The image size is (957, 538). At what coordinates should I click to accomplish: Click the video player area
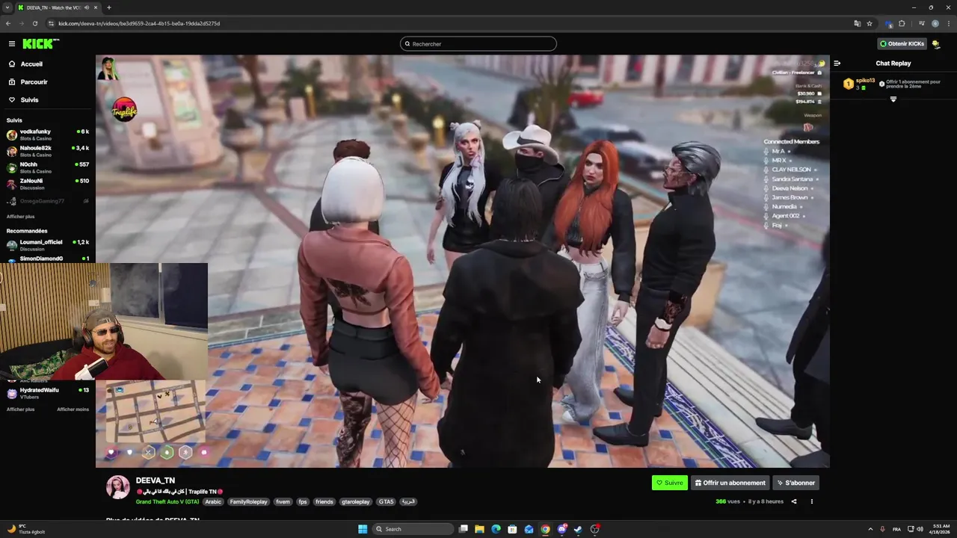462,262
